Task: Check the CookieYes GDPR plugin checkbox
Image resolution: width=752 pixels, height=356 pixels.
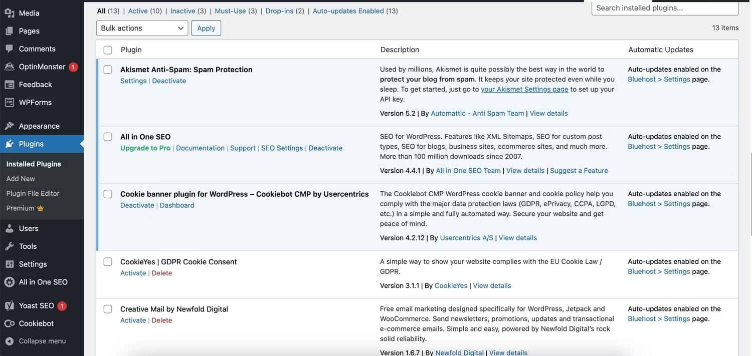Action: (108, 261)
